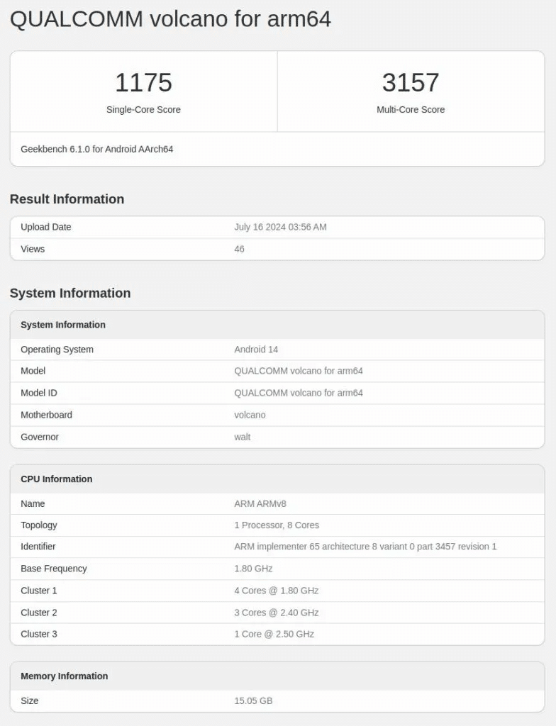The width and height of the screenshot is (556, 726).
Task: Click the CPU 'Name' row label
Action: (x=33, y=504)
